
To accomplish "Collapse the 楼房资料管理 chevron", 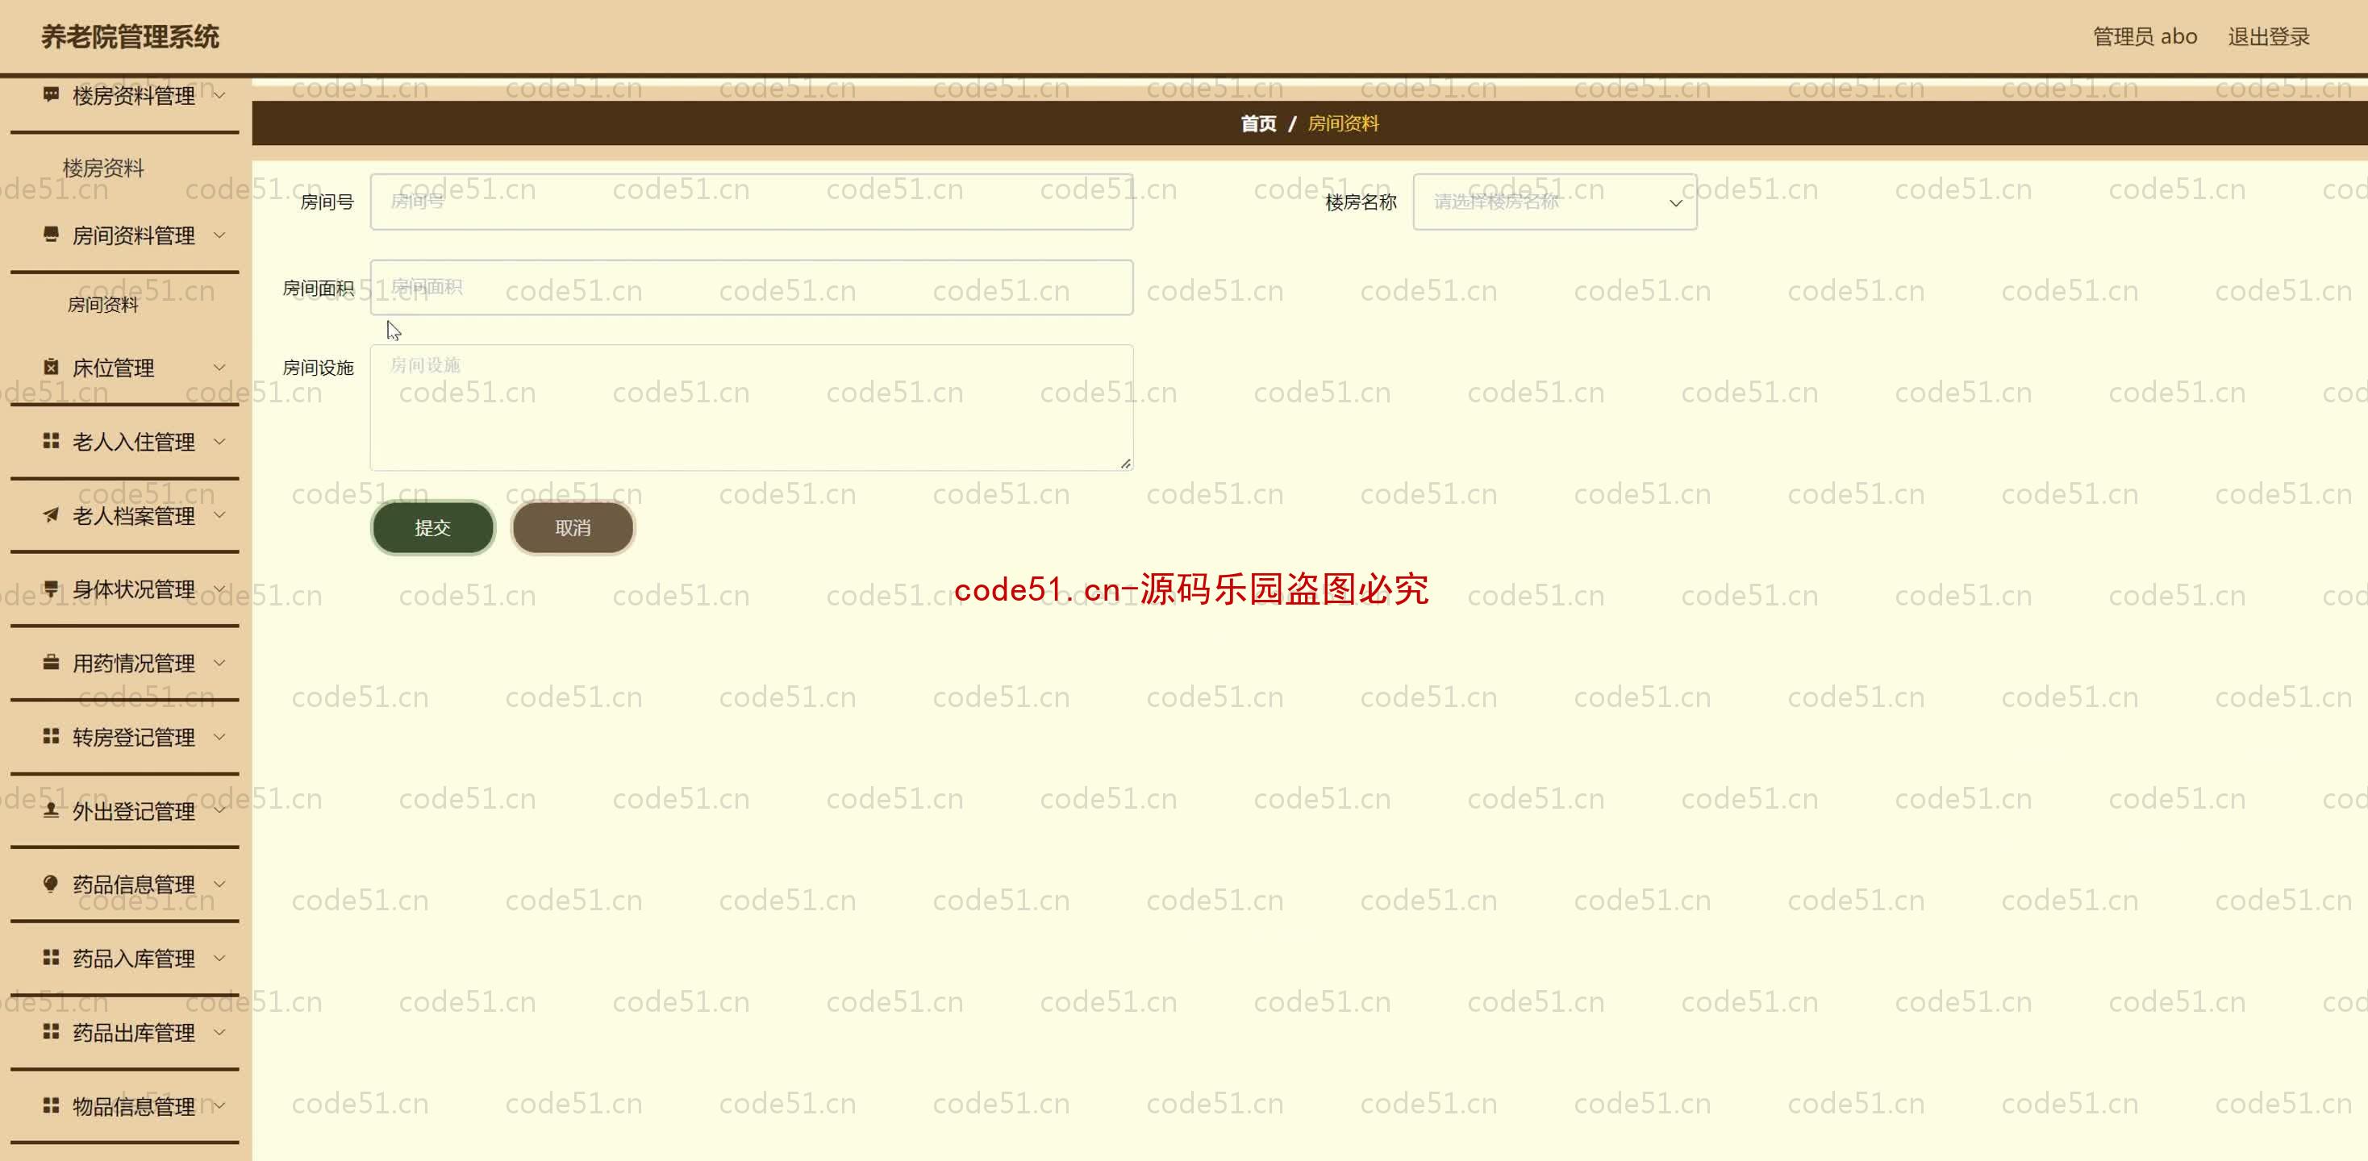I will (x=219, y=94).
